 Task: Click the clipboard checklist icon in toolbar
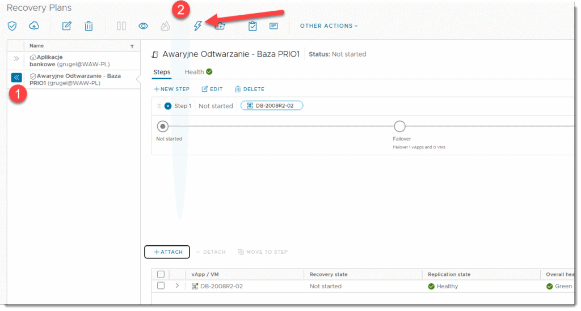pyautogui.click(x=252, y=26)
